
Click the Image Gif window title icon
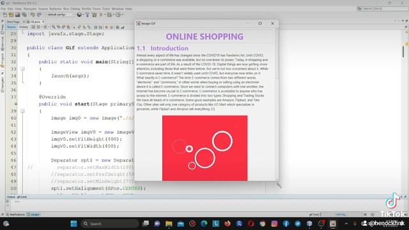click(139, 24)
